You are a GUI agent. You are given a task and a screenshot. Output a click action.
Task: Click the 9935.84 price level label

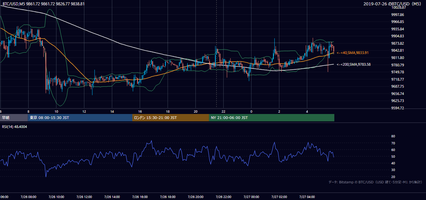pos(398,29)
